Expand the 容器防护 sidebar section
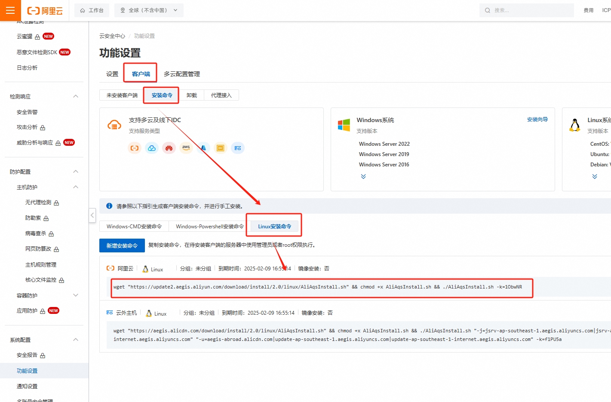The width and height of the screenshot is (611, 402). [76, 295]
